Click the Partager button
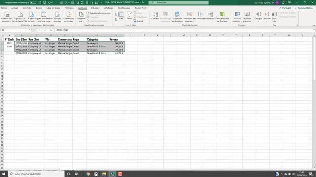316x177 pixels. pyautogui.click(x=285, y=8)
